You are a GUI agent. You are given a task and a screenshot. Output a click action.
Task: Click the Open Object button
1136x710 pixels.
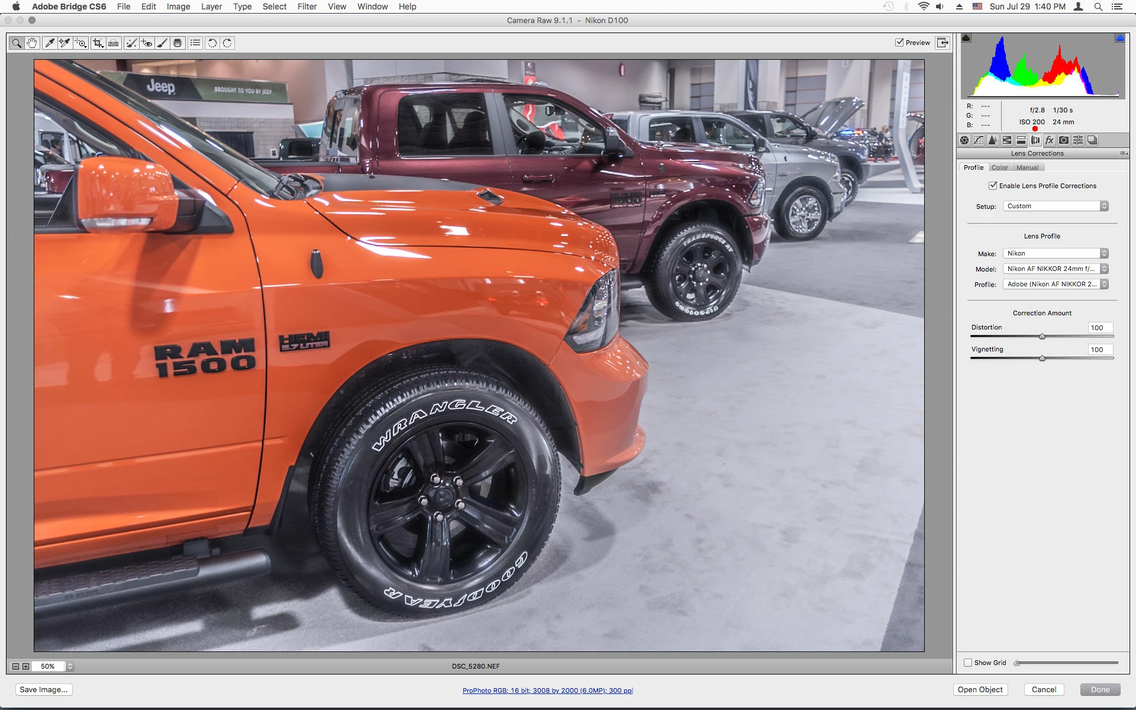coord(980,689)
